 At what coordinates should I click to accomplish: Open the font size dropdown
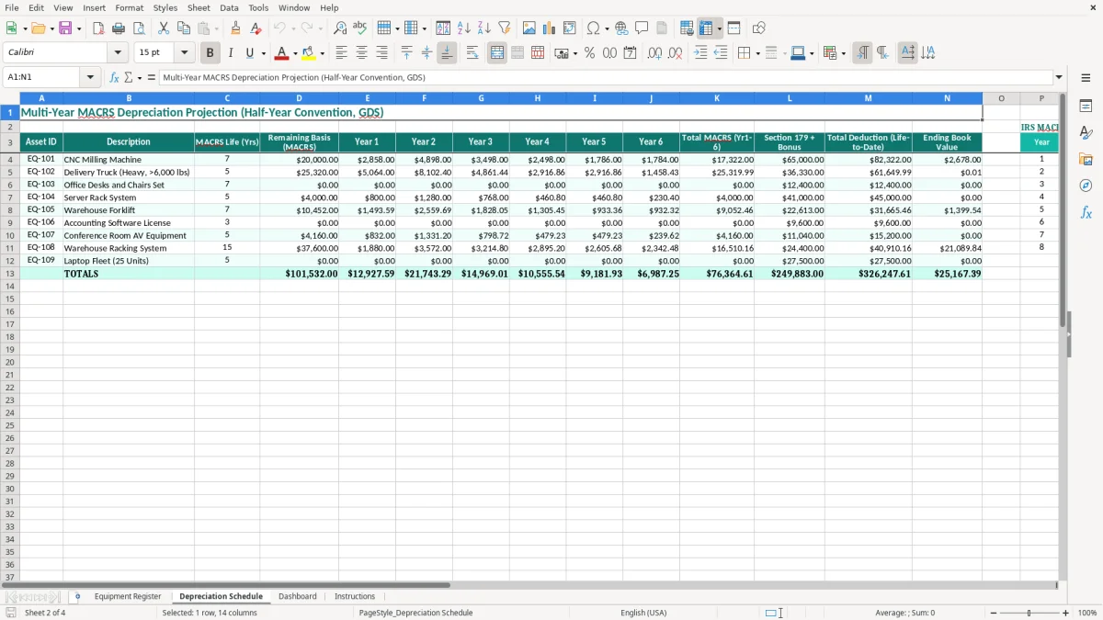tap(184, 53)
